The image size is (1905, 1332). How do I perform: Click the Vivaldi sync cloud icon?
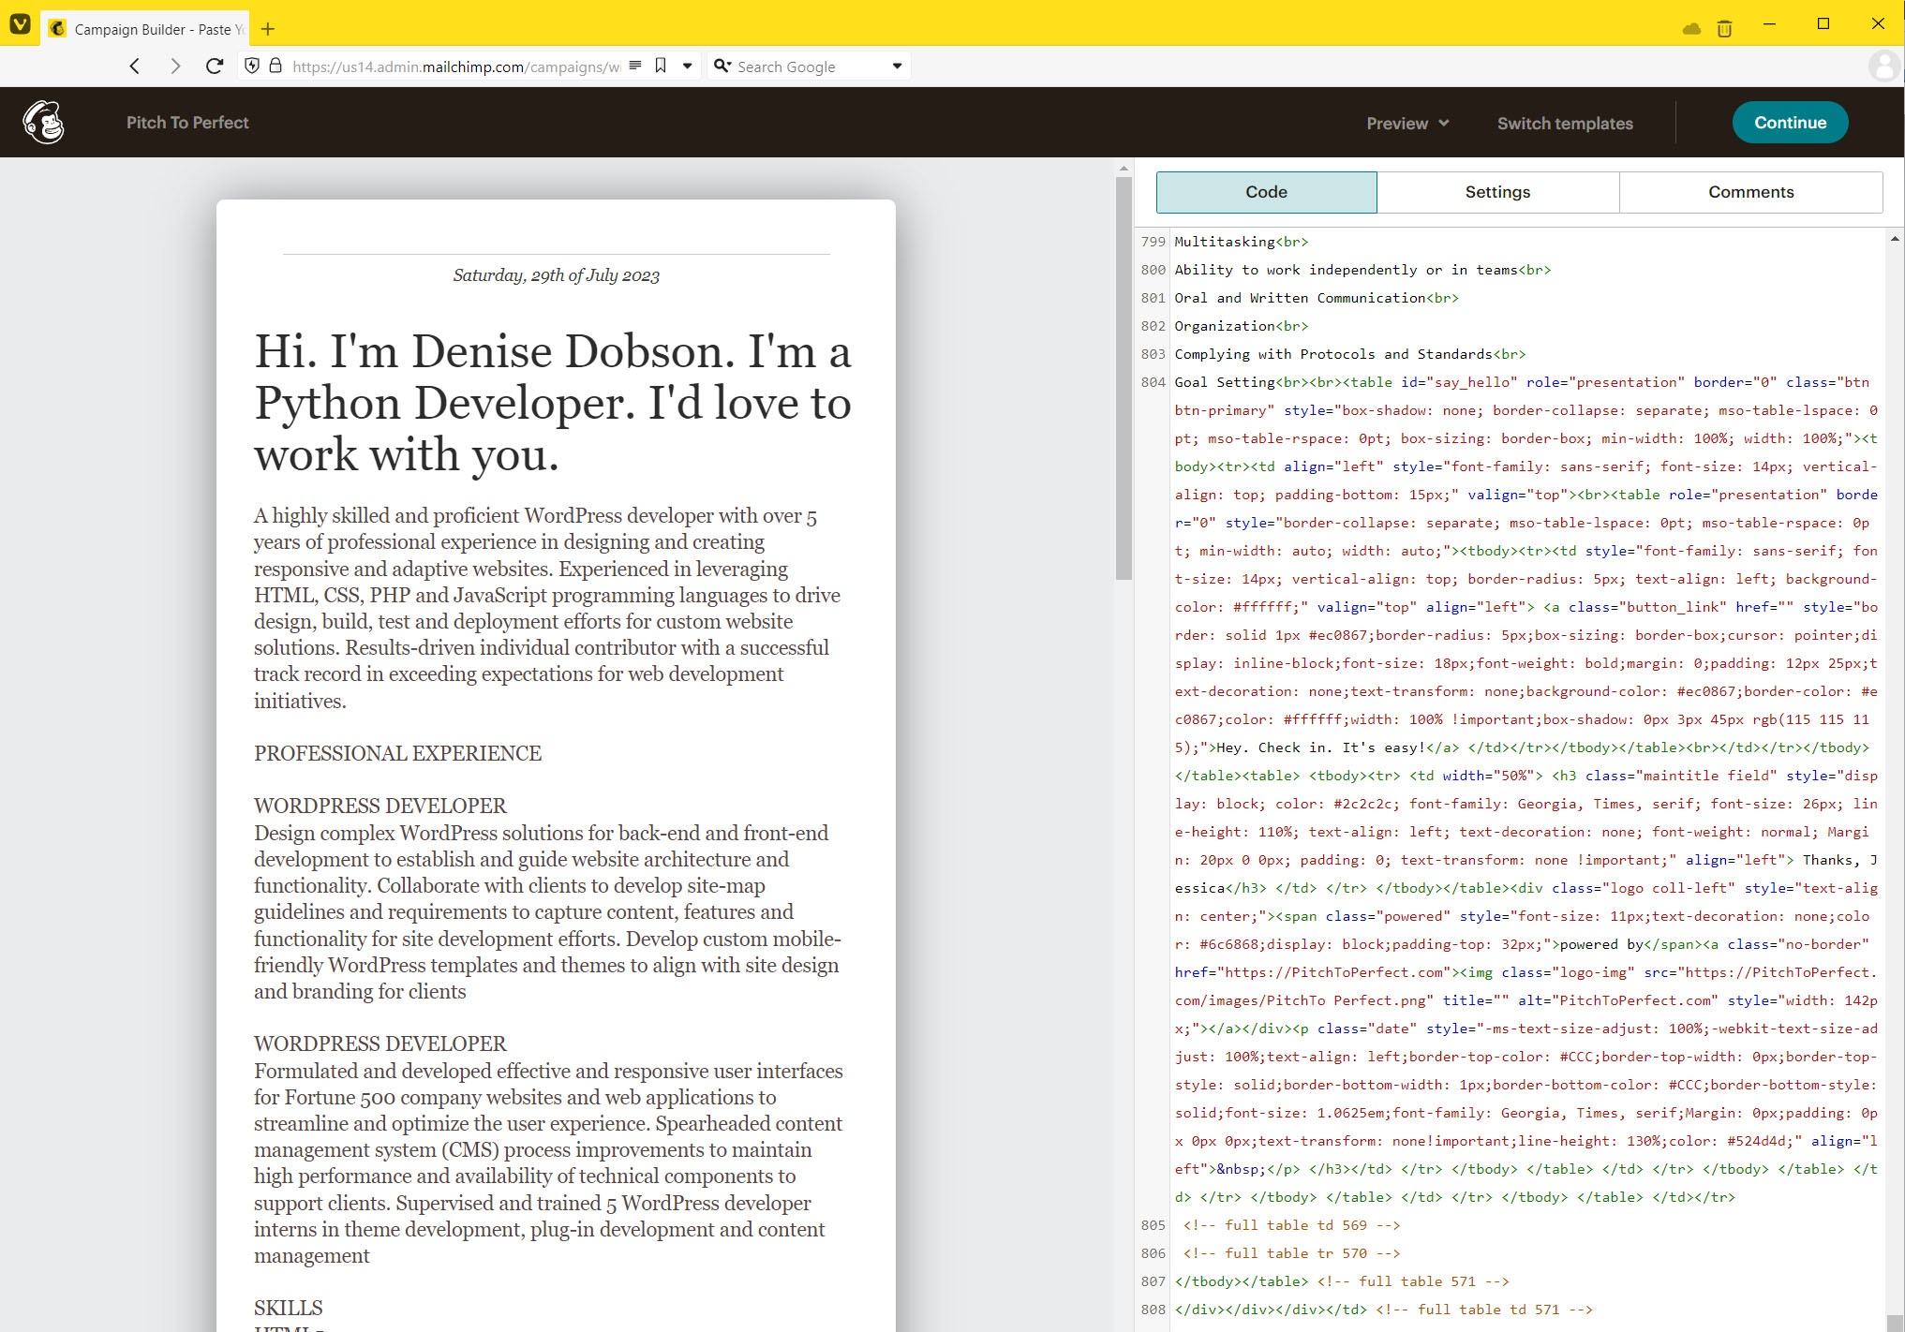[x=1691, y=28]
